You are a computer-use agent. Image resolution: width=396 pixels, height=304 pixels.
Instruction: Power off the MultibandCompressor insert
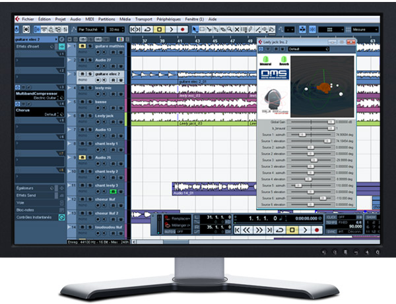point(17,87)
